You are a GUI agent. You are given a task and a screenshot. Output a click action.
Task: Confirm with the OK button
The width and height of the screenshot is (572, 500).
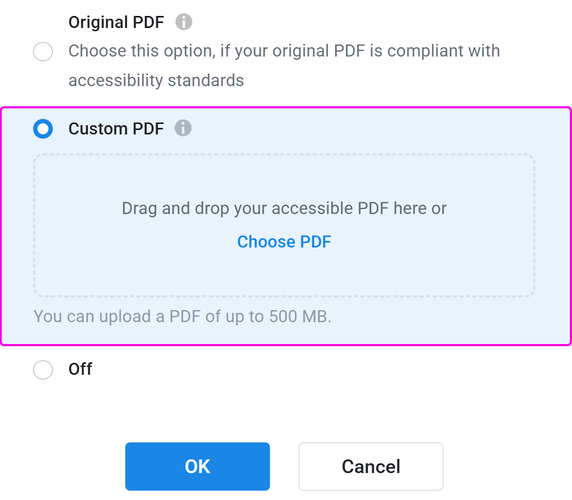[x=197, y=466]
